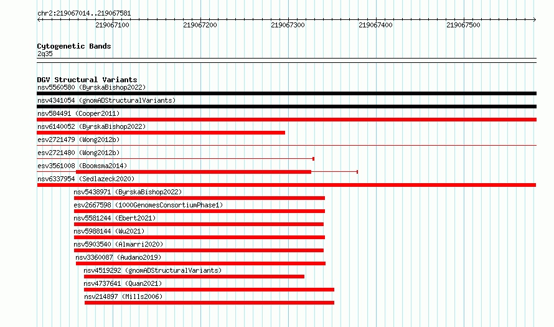Open variant nsv584491 (Cooper2011) label
The height and width of the screenshot is (327, 554).
pos(78,113)
